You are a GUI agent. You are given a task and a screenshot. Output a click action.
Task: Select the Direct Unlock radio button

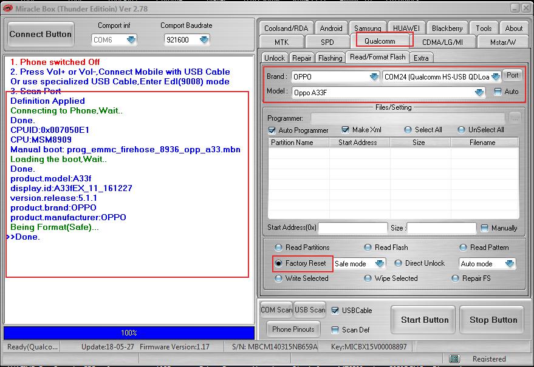point(398,263)
